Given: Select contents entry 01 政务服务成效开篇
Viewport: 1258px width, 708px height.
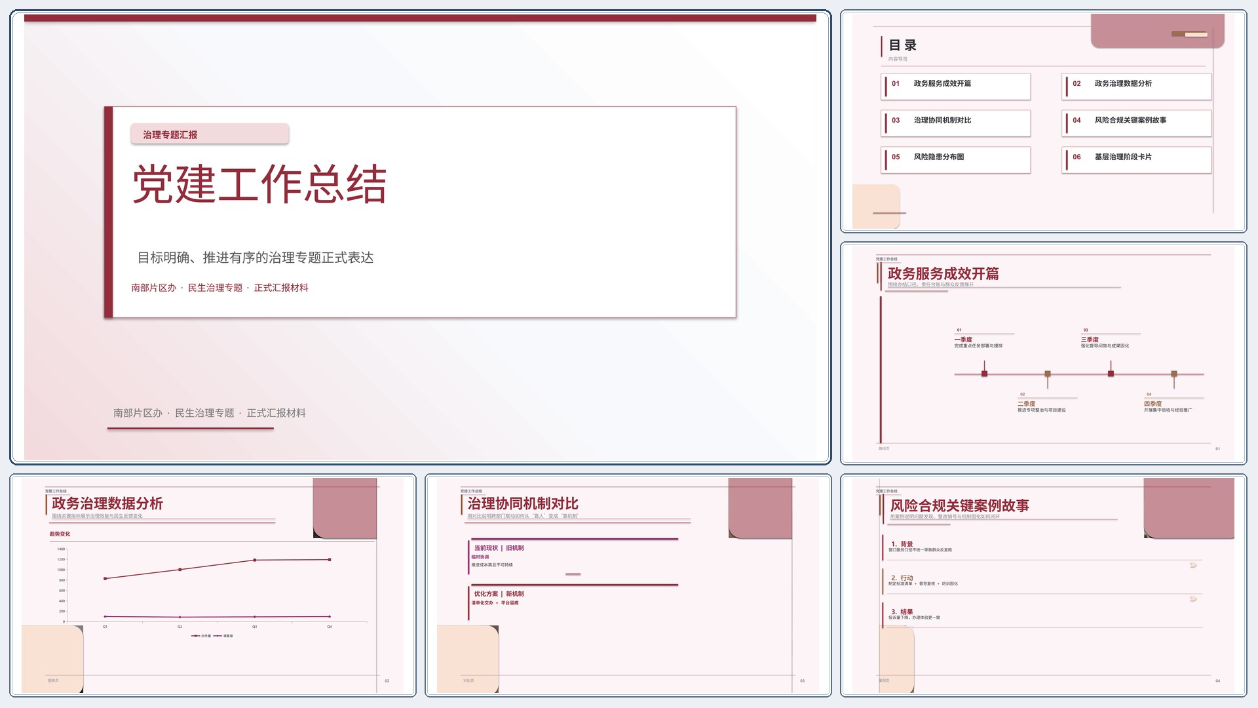Looking at the screenshot, I should click(x=955, y=86).
